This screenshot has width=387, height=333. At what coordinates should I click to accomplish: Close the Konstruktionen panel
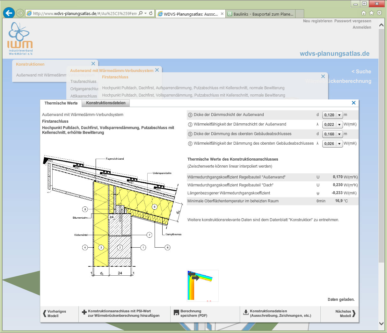click(93, 64)
